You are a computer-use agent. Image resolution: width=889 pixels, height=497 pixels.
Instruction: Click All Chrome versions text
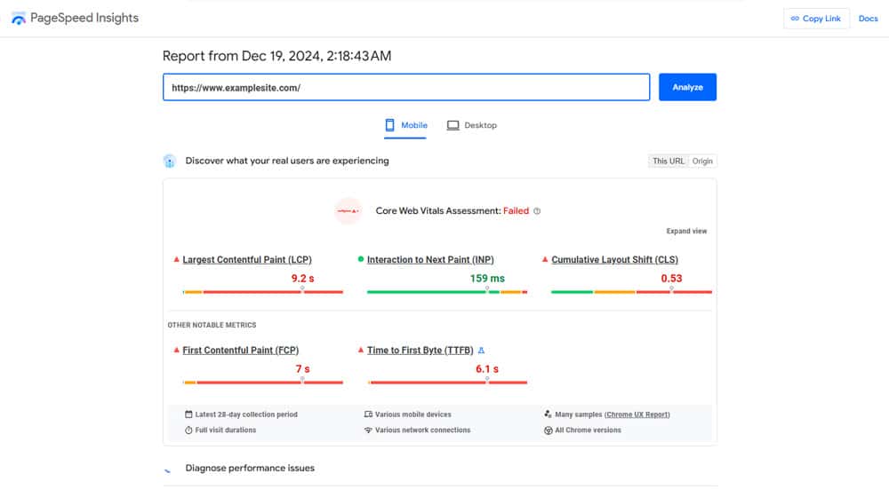coord(588,430)
